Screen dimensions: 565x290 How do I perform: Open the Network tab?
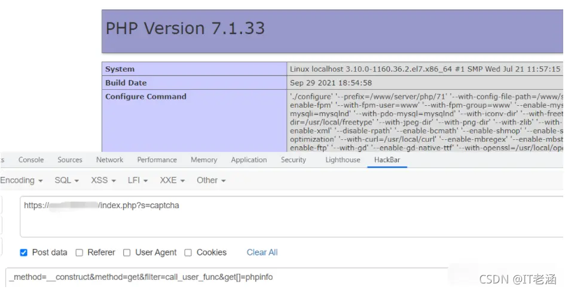[x=109, y=160]
